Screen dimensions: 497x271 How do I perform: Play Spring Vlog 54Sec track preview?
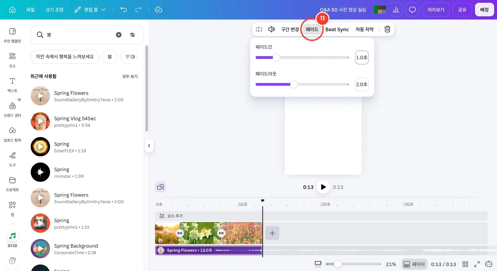(40, 121)
